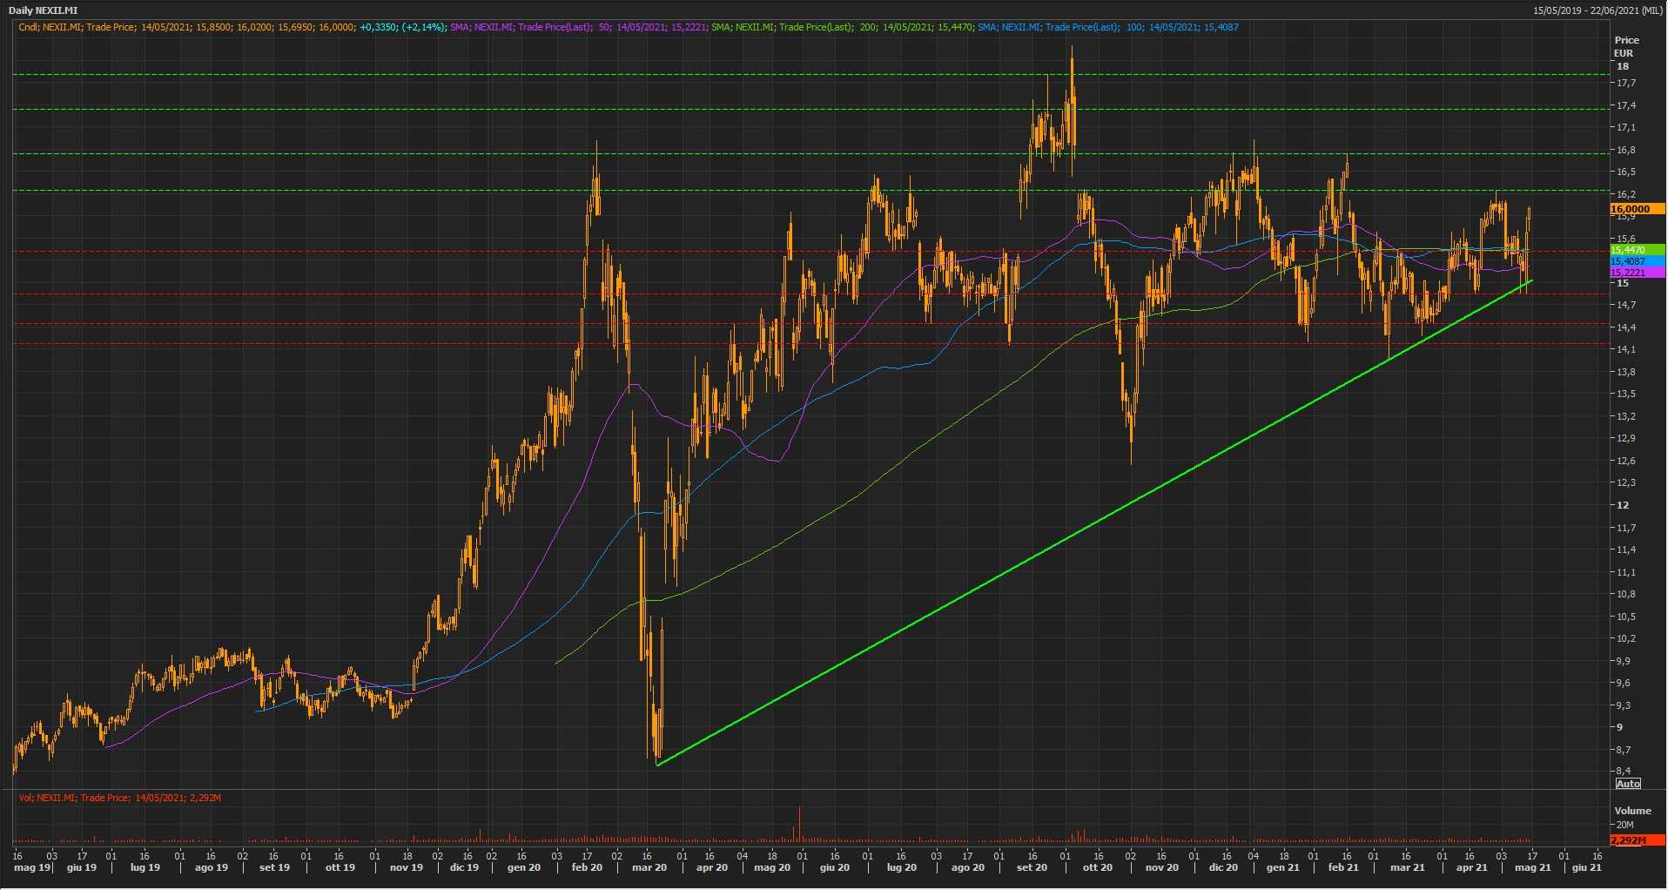Select the orange 16,0000 last price tag

[1636, 209]
